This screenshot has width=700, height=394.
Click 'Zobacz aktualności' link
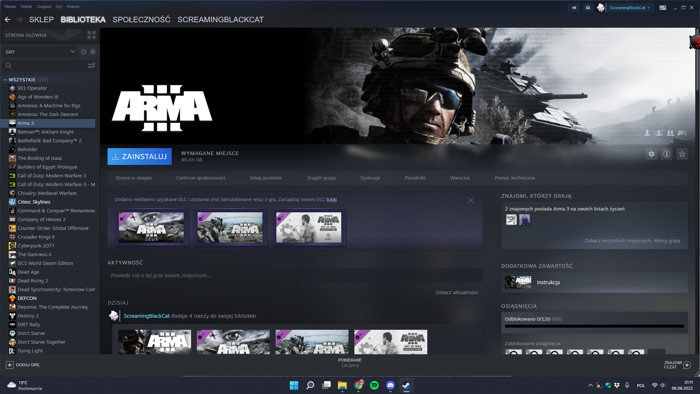[x=457, y=293]
